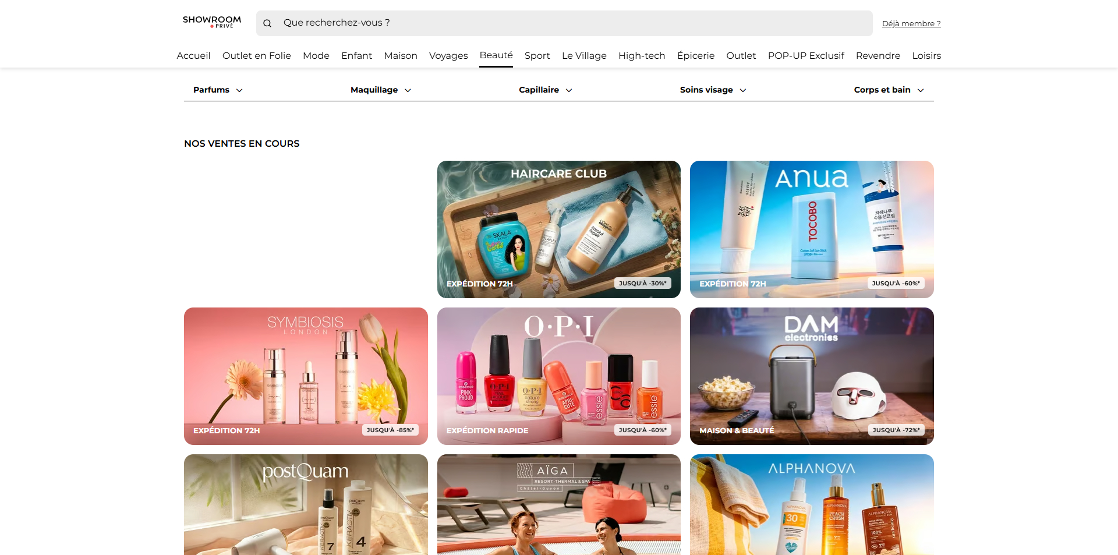Image resolution: width=1118 pixels, height=555 pixels.
Task: Open the 'Déjà membre ?' link
Action: (911, 24)
